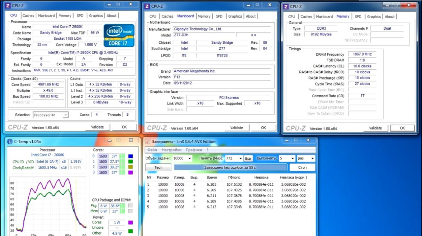Click Validate in the Mainboard window
422x236 pixels.
236,128
